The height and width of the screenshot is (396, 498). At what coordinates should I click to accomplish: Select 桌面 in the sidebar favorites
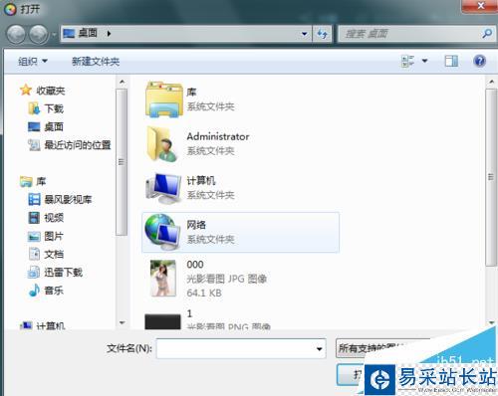click(x=54, y=126)
